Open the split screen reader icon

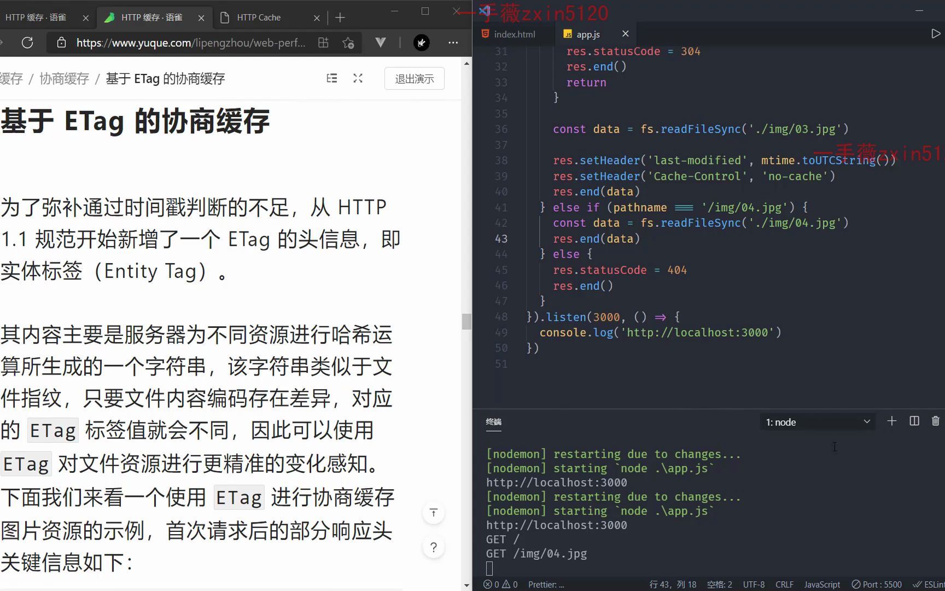pos(323,43)
